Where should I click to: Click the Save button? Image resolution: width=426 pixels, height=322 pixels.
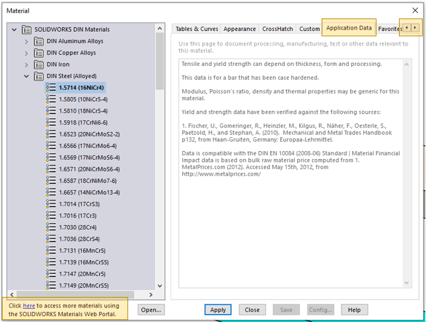pos(287,309)
